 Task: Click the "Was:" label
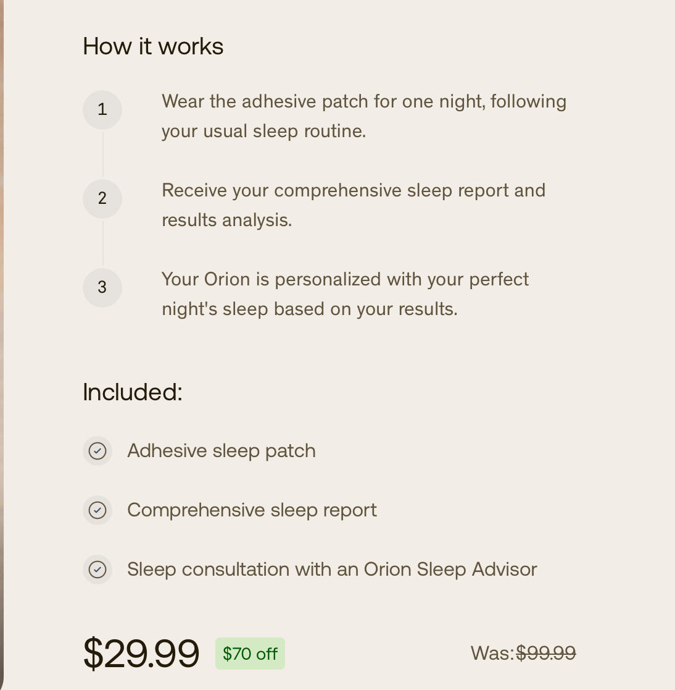coord(492,654)
